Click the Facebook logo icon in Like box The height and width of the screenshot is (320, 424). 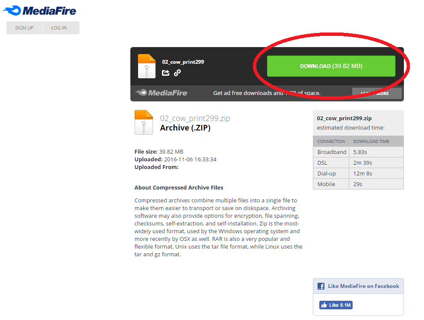pos(321,286)
